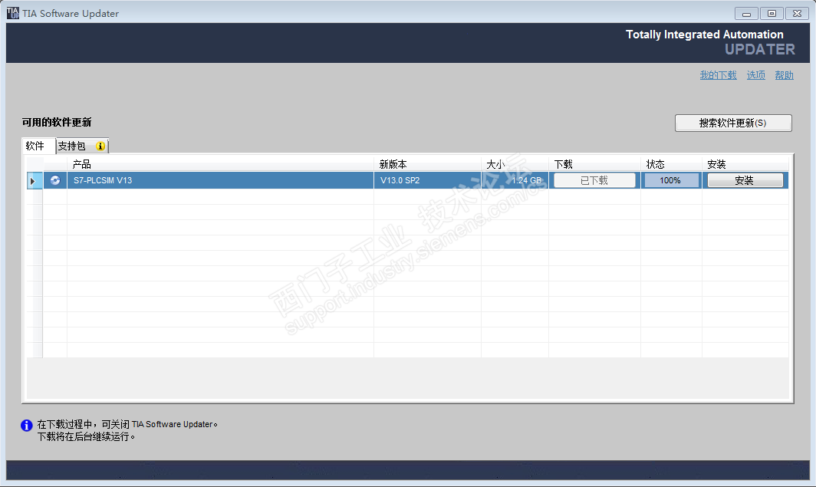Select the S7-PLCSIM V13 product name cell

click(x=220, y=180)
